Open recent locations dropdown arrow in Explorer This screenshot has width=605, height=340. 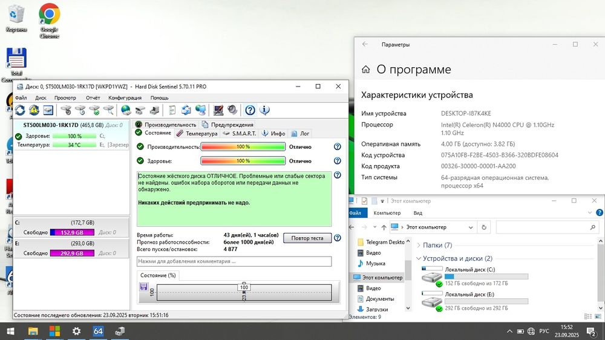[x=374, y=227]
